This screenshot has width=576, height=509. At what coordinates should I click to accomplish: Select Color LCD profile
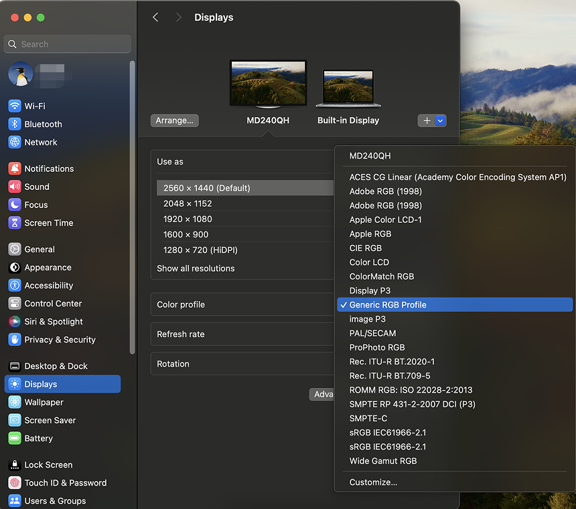pyautogui.click(x=455, y=262)
